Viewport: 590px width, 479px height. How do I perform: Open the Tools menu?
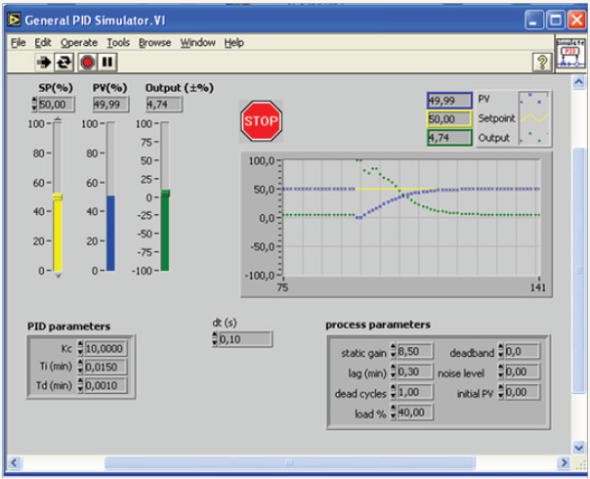[118, 43]
